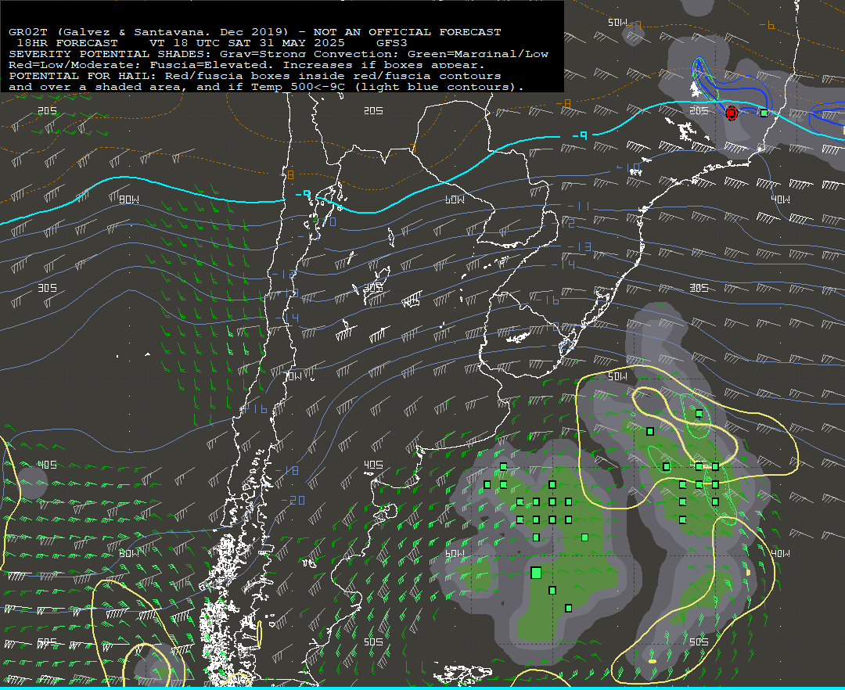Click orange '-8' label next to the legend box
845x690 pixels.
[x=563, y=103]
